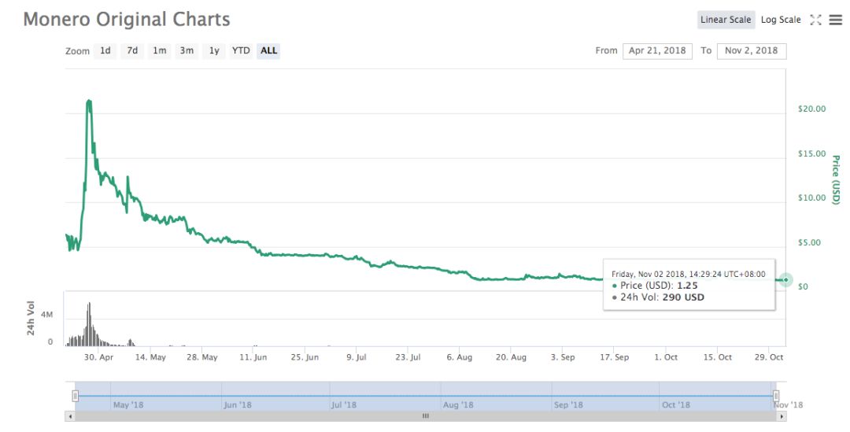Click the '4M' volume axis label
850x432 pixels.
point(46,315)
